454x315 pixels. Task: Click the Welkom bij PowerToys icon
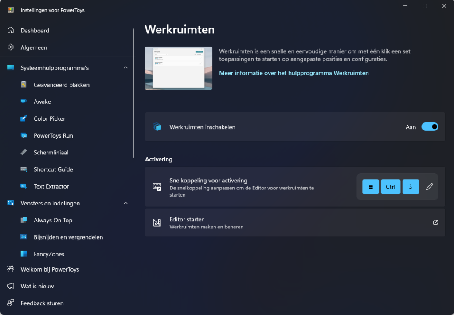tap(11, 269)
